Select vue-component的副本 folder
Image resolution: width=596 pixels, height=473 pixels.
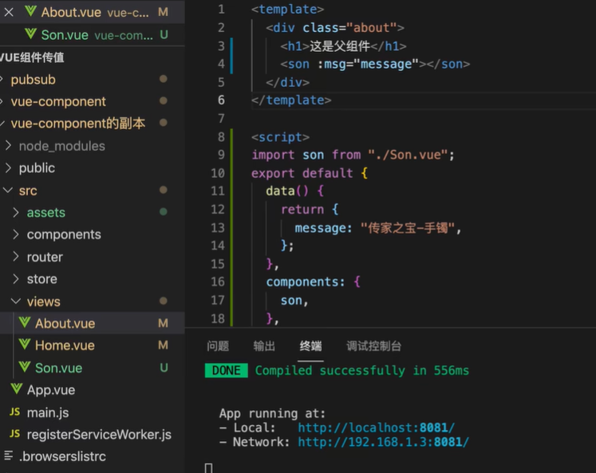click(x=78, y=124)
